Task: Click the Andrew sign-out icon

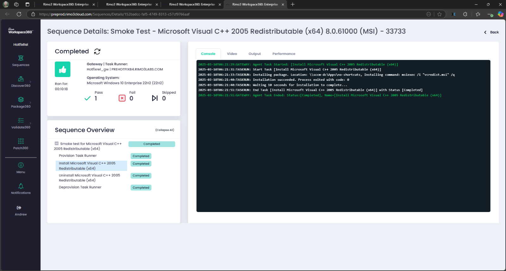Action: tap(19, 208)
